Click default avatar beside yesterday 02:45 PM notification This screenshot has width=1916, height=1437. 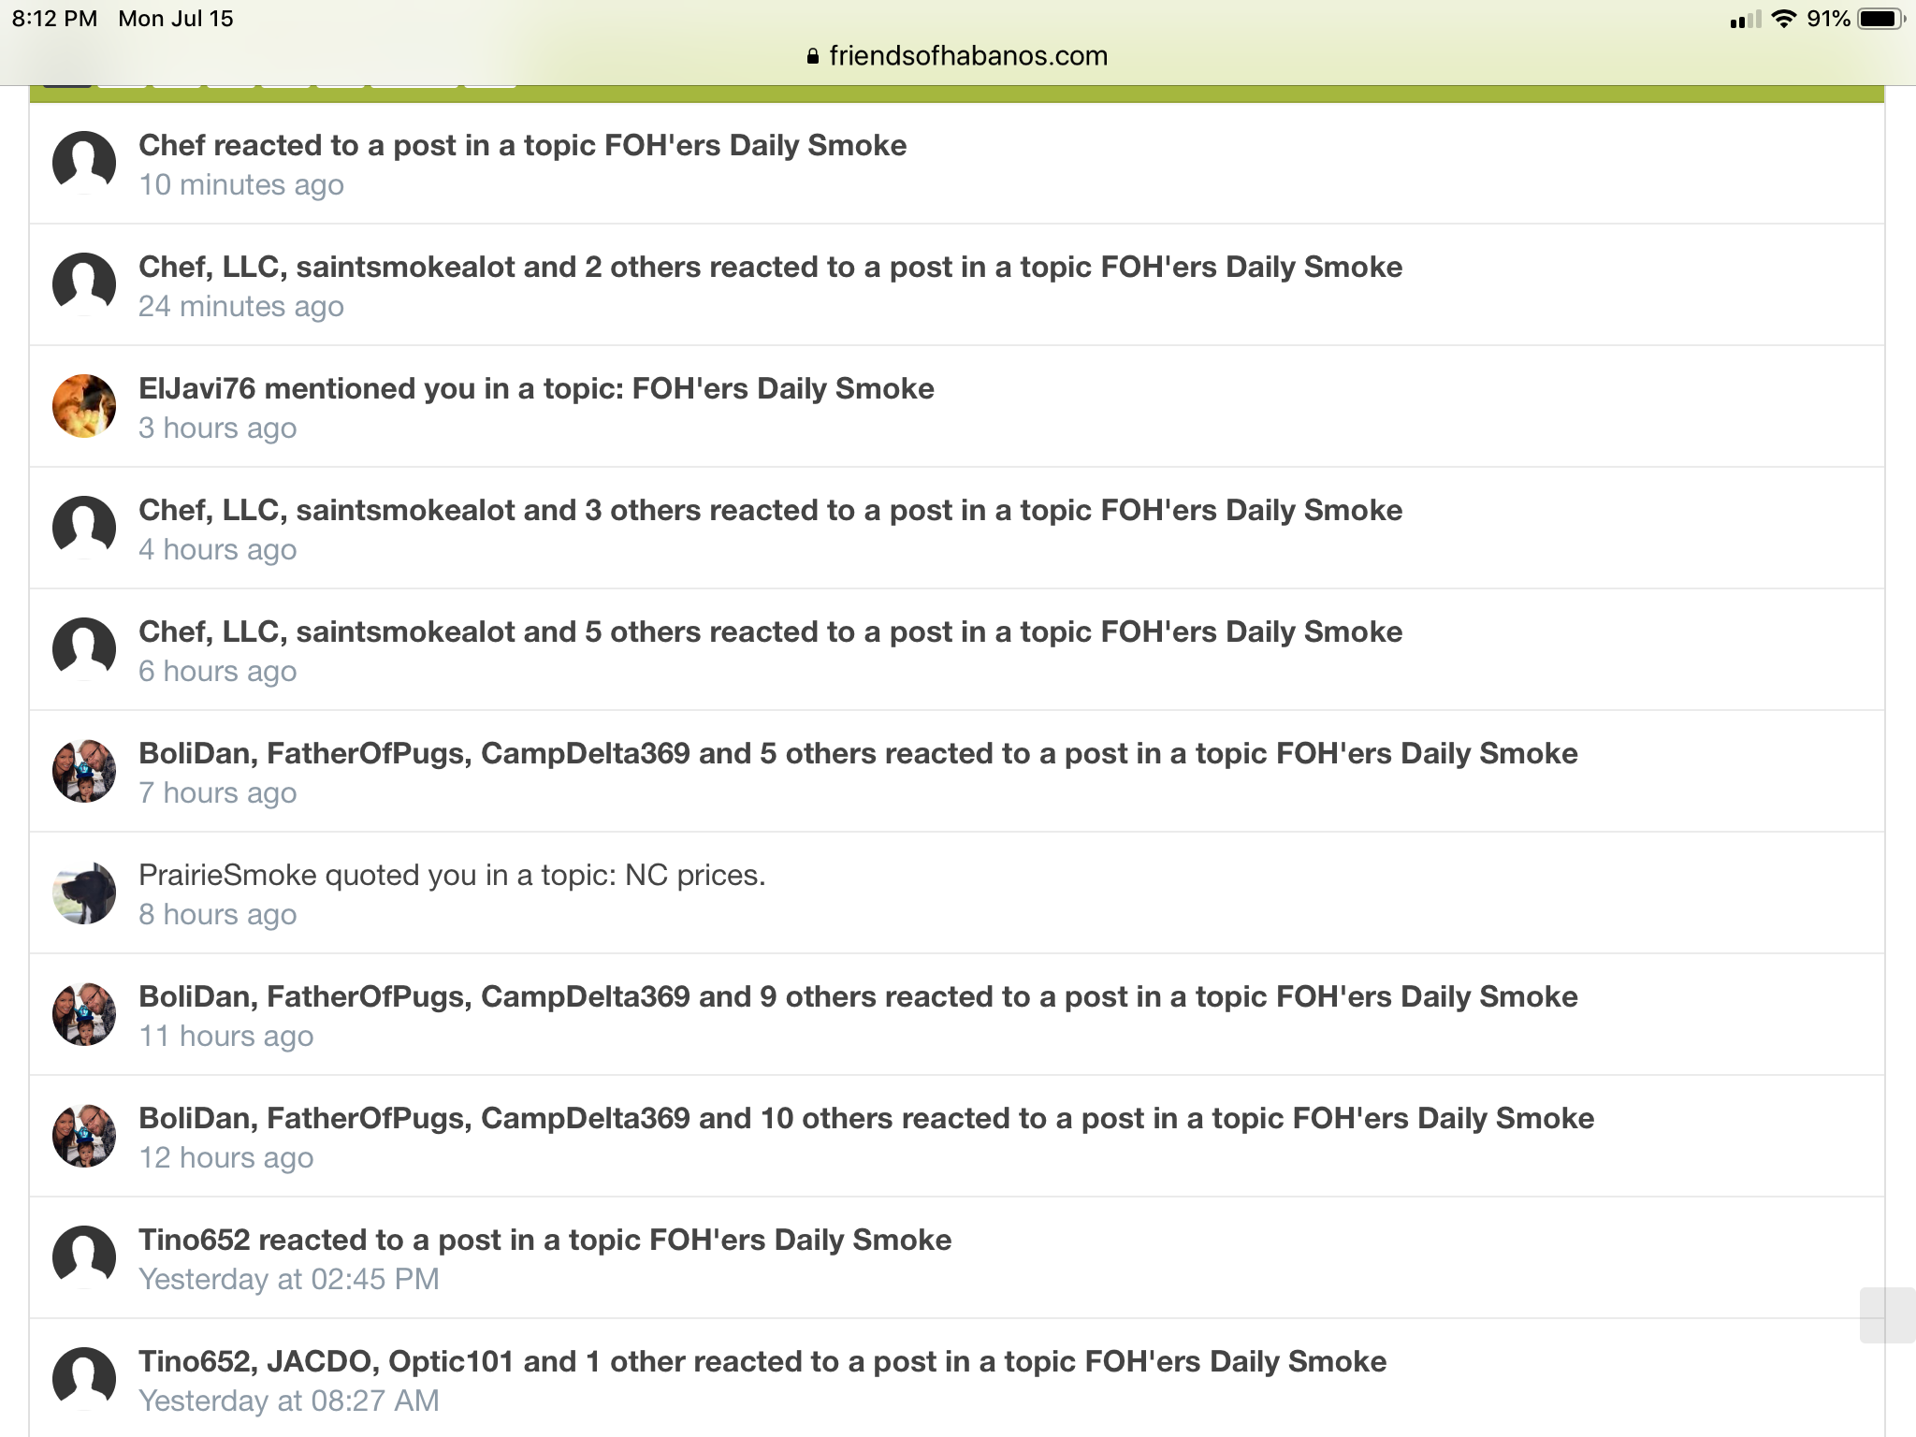pyautogui.click(x=84, y=1257)
